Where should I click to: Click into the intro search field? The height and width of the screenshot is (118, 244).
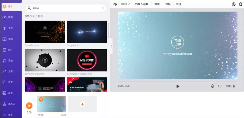66,8
